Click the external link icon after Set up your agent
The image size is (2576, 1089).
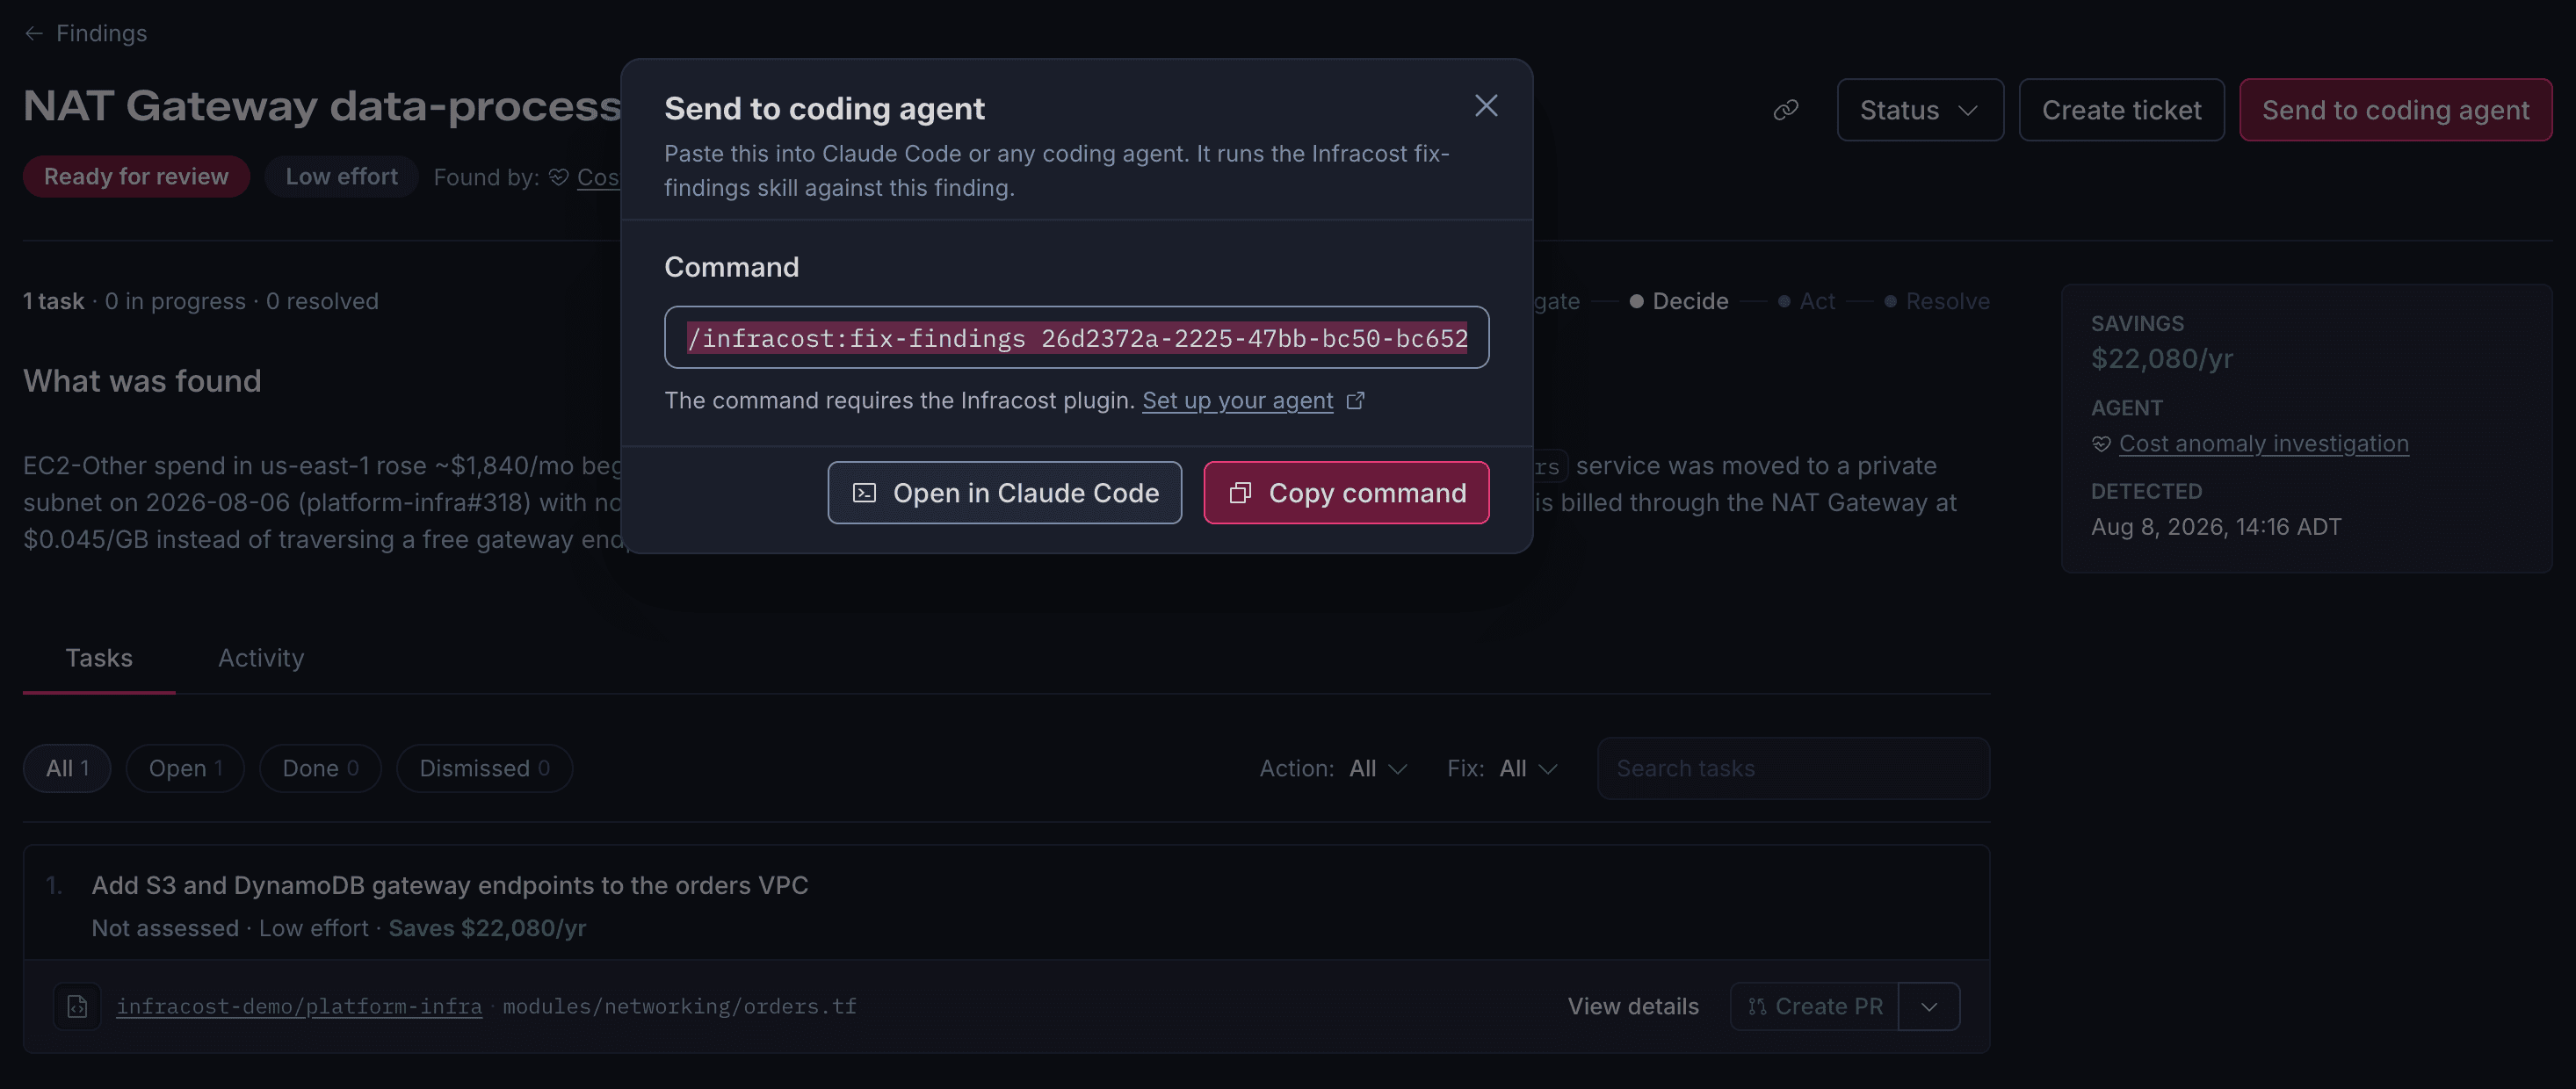pos(1356,400)
